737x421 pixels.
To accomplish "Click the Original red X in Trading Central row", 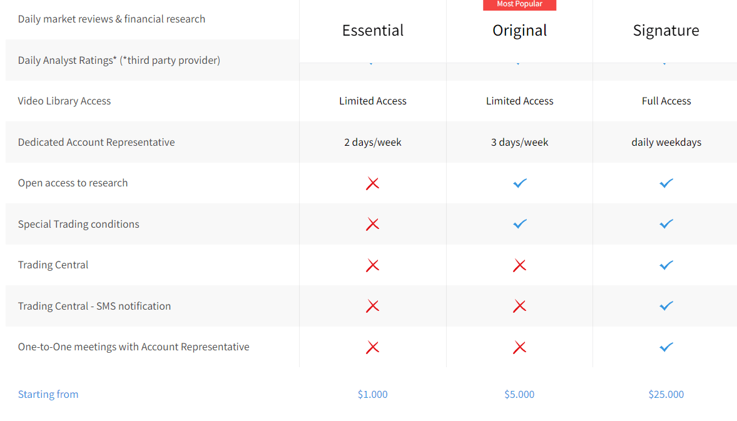I will point(519,265).
